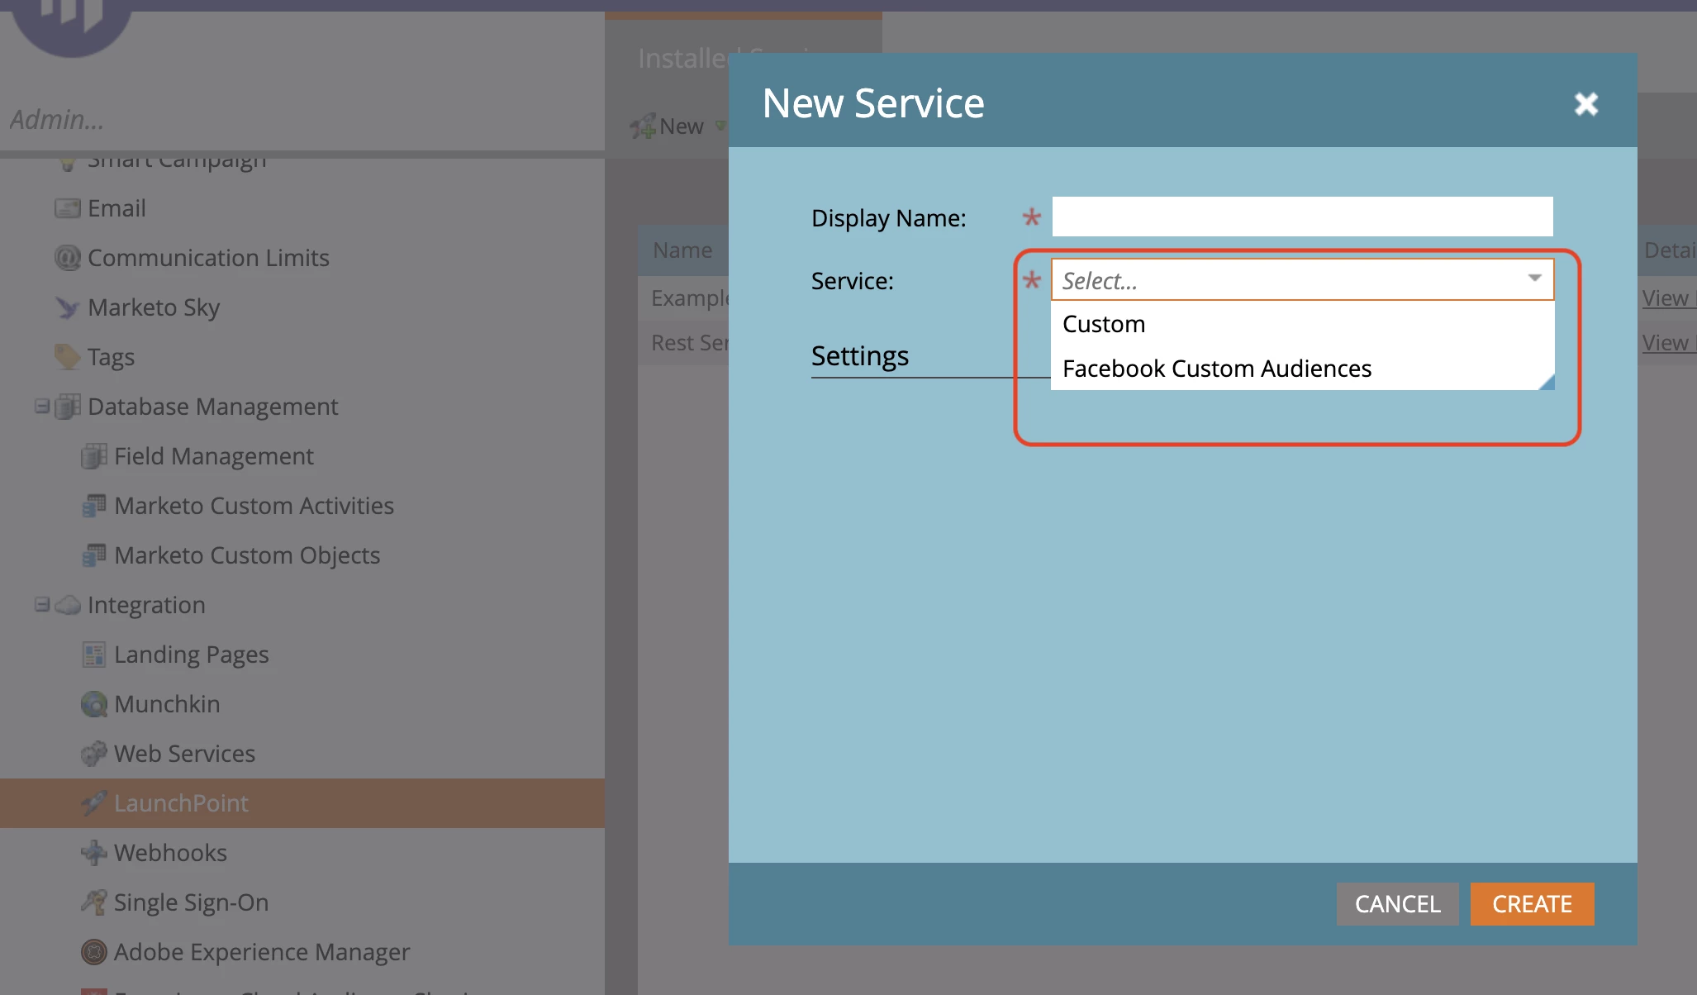Collapse the Database Management tree node
Screen dimensions: 1697x995
[41, 406]
